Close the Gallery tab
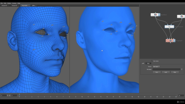This screenshot has width=185, height=104. pos(36,5)
